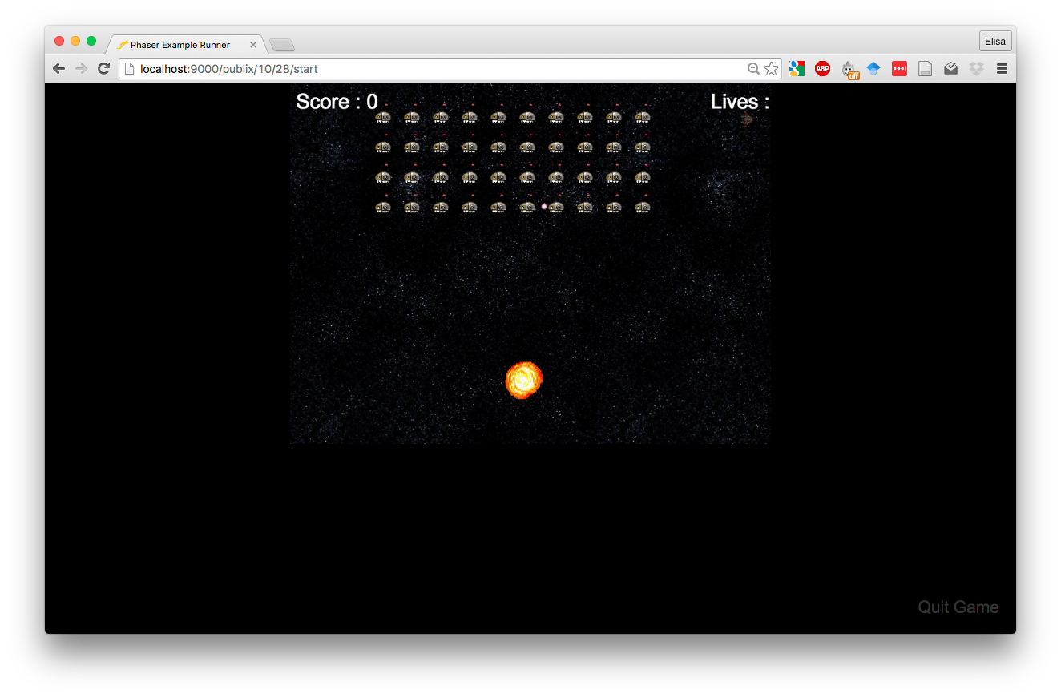Click the Lives : label
The width and height of the screenshot is (1061, 698).
pos(740,102)
